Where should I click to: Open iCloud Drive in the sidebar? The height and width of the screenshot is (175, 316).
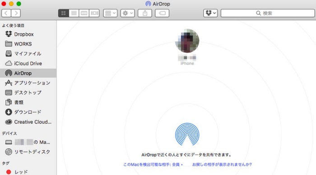click(28, 64)
